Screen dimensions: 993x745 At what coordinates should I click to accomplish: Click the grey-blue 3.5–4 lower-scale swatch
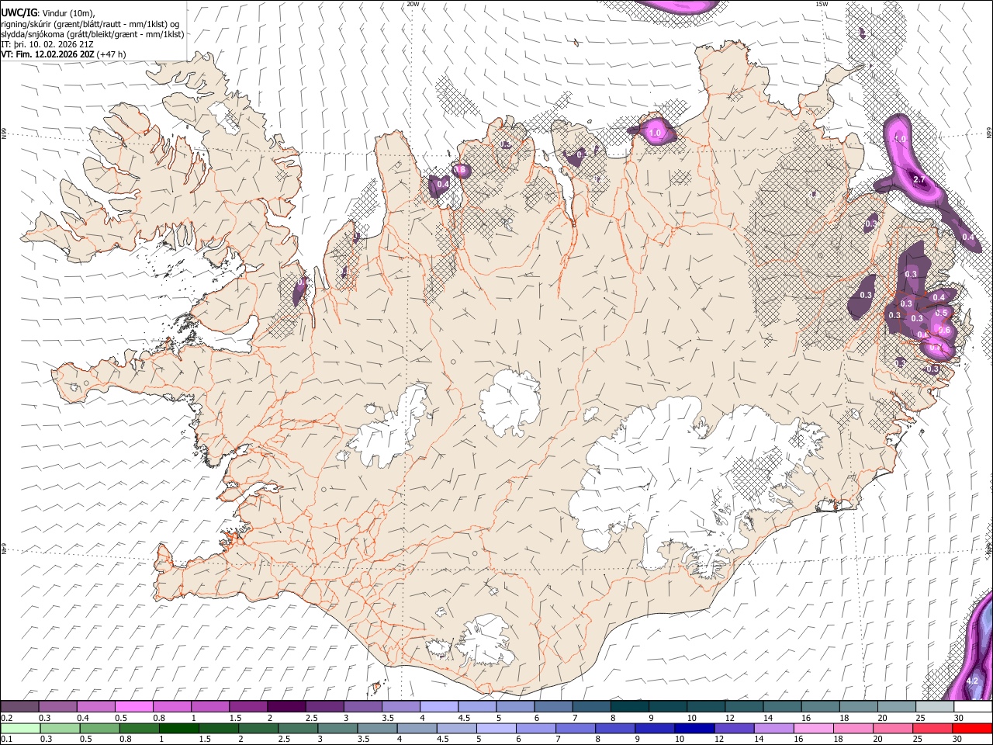pos(377,729)
